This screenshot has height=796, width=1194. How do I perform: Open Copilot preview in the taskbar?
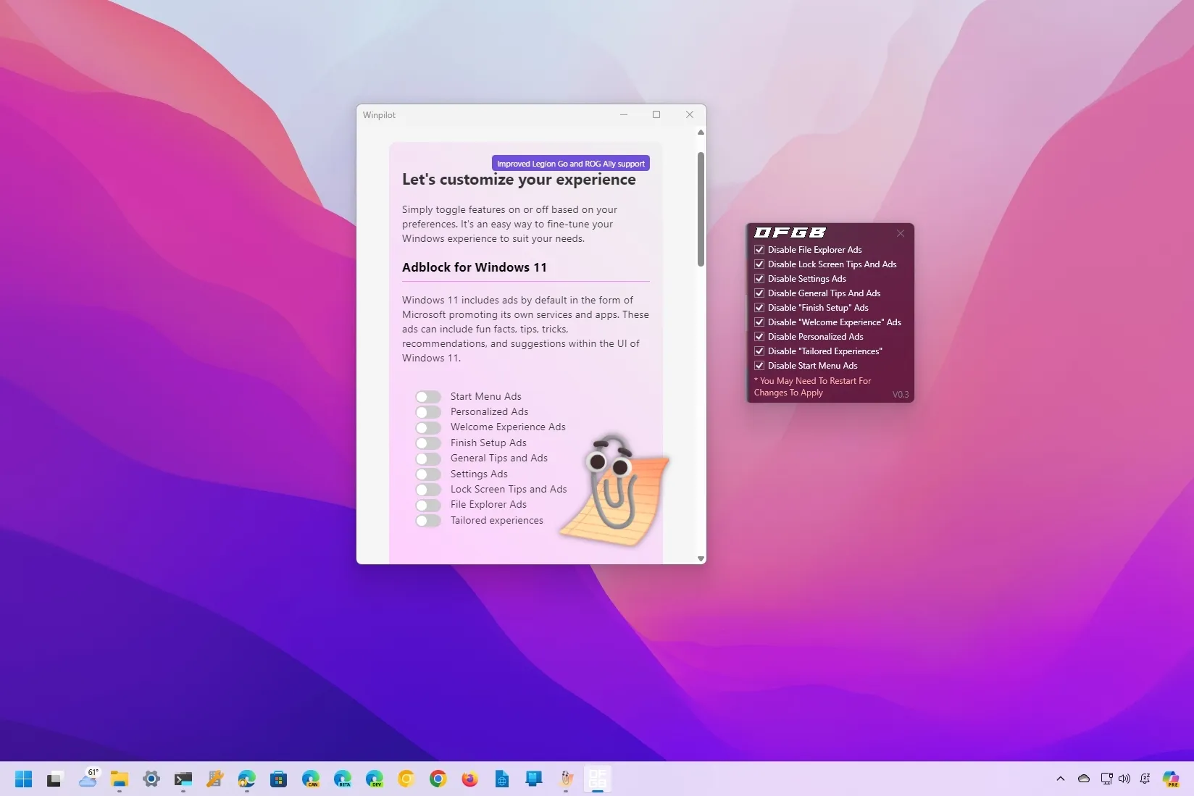(x=1171, y=779)
